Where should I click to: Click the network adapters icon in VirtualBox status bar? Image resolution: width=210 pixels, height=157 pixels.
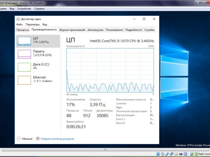172,154
